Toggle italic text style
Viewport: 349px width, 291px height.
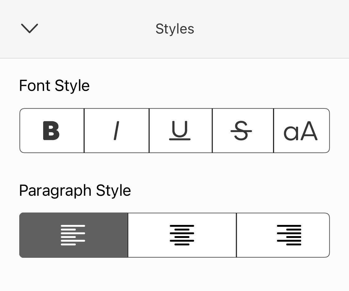[x=116, y=131]
